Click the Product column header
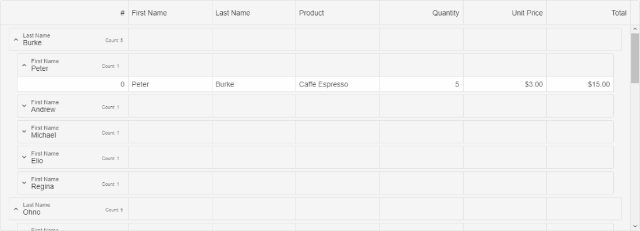 point(337,13)
